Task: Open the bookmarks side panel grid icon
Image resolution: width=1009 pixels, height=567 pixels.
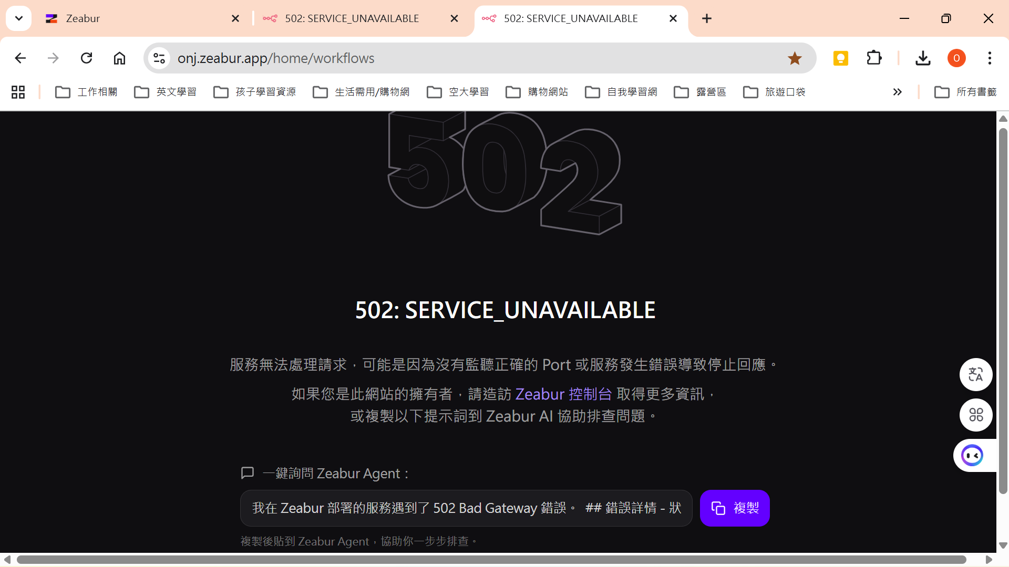Action: point(17,91)
